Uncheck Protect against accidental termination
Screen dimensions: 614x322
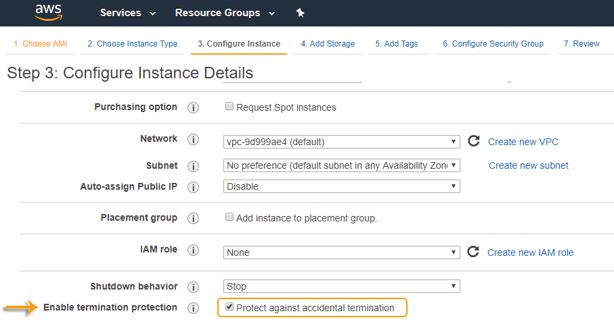pos(229,307)
